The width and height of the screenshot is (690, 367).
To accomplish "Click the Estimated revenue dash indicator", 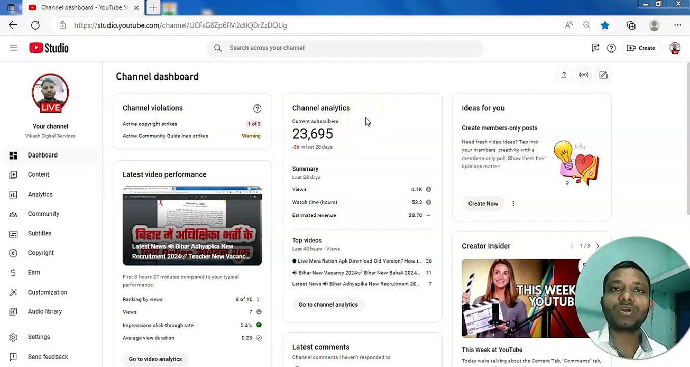I will click(x=428, y=215).
